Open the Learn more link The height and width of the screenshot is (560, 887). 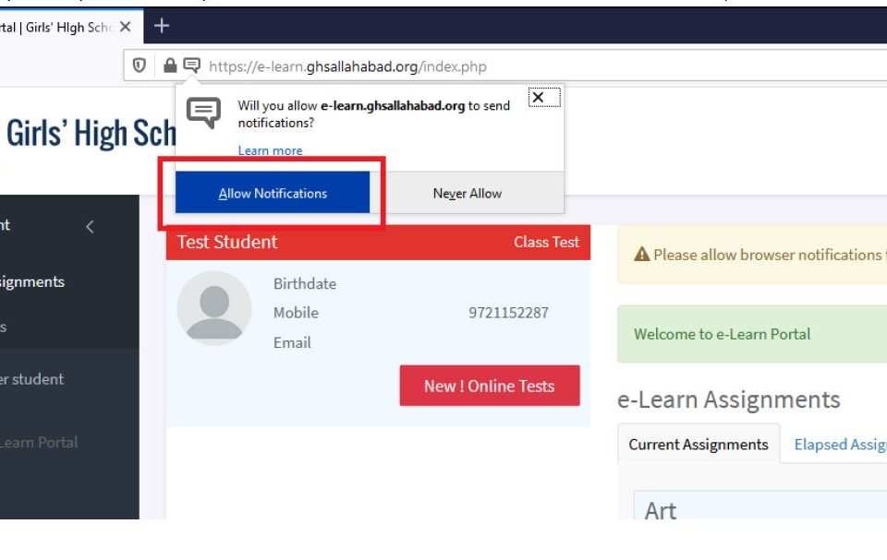click(270, 150)
